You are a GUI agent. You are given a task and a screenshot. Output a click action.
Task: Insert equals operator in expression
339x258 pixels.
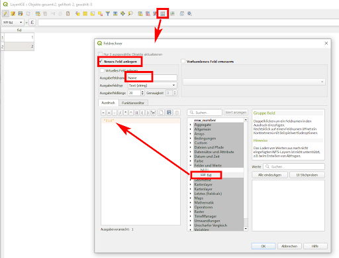coord(103,113)
